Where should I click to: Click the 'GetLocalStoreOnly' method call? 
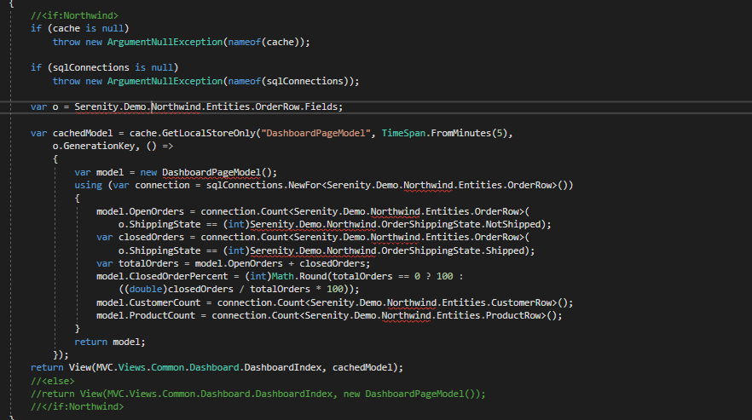[209, 133]
